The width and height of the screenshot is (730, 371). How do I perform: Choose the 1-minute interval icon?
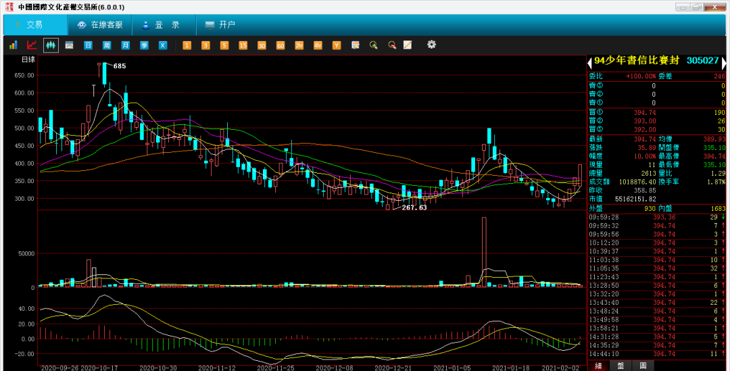point(187,45)
